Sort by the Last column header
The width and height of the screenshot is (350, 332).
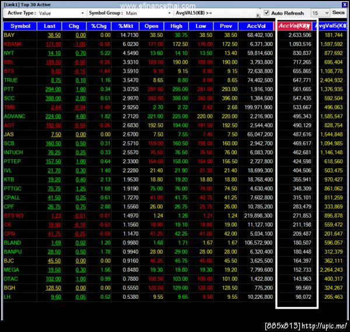[50, 26]
